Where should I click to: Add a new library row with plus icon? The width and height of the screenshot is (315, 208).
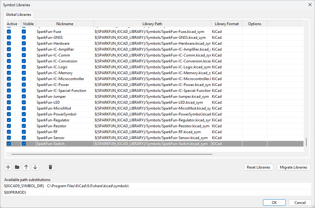pyautogui.click(x=8, y=167)
